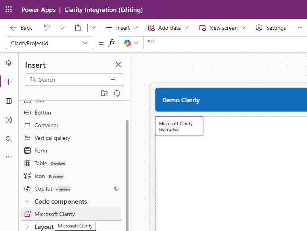Click the refresh components icon
This screenshot has width=307, height=231.
click(117, 93)
